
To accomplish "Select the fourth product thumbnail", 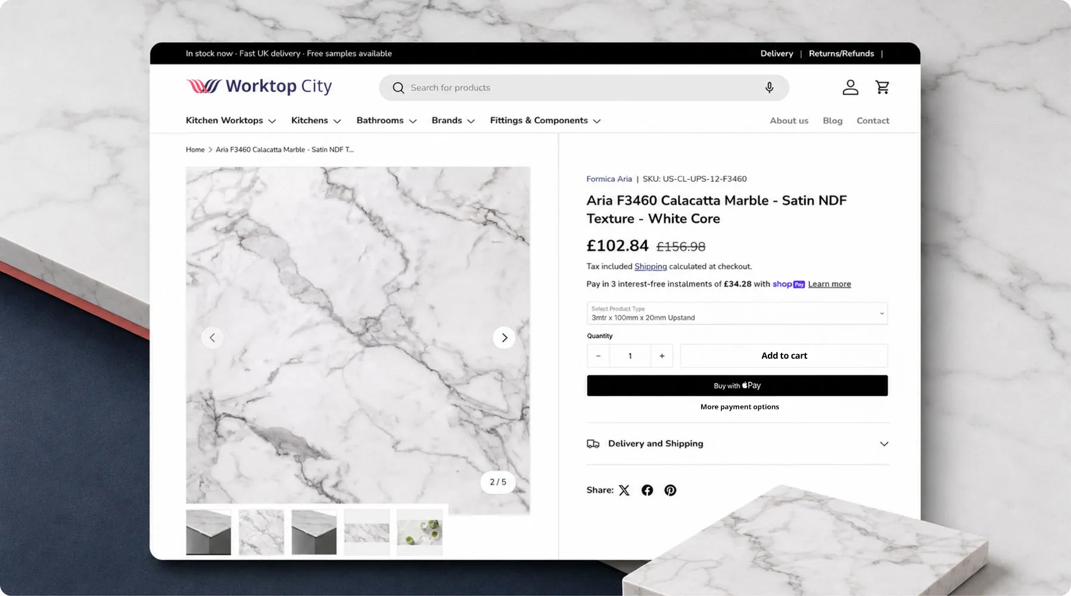I will [367, 532].
